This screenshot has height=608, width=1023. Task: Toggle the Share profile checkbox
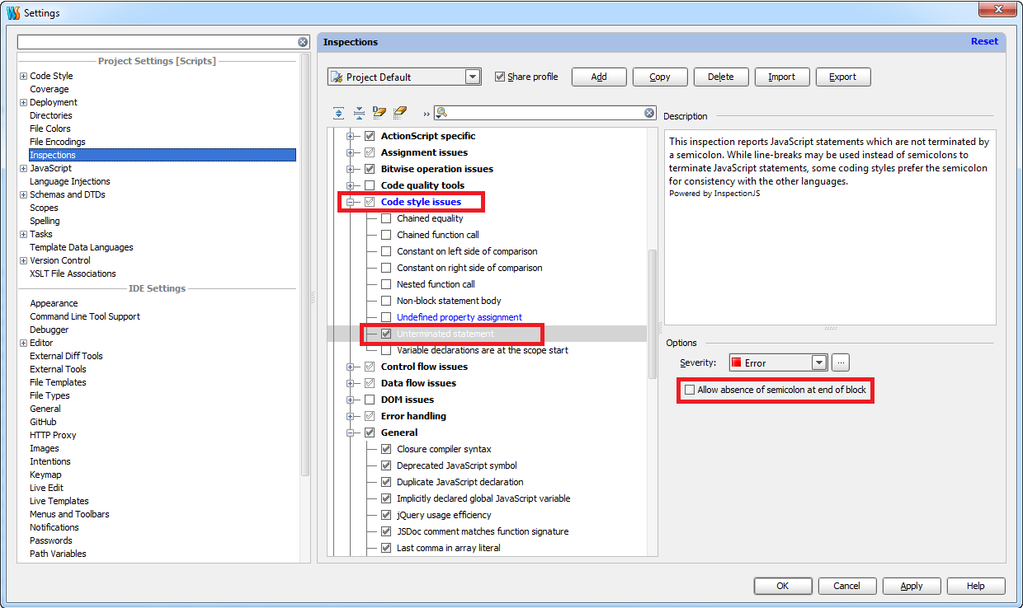point(500,77)
